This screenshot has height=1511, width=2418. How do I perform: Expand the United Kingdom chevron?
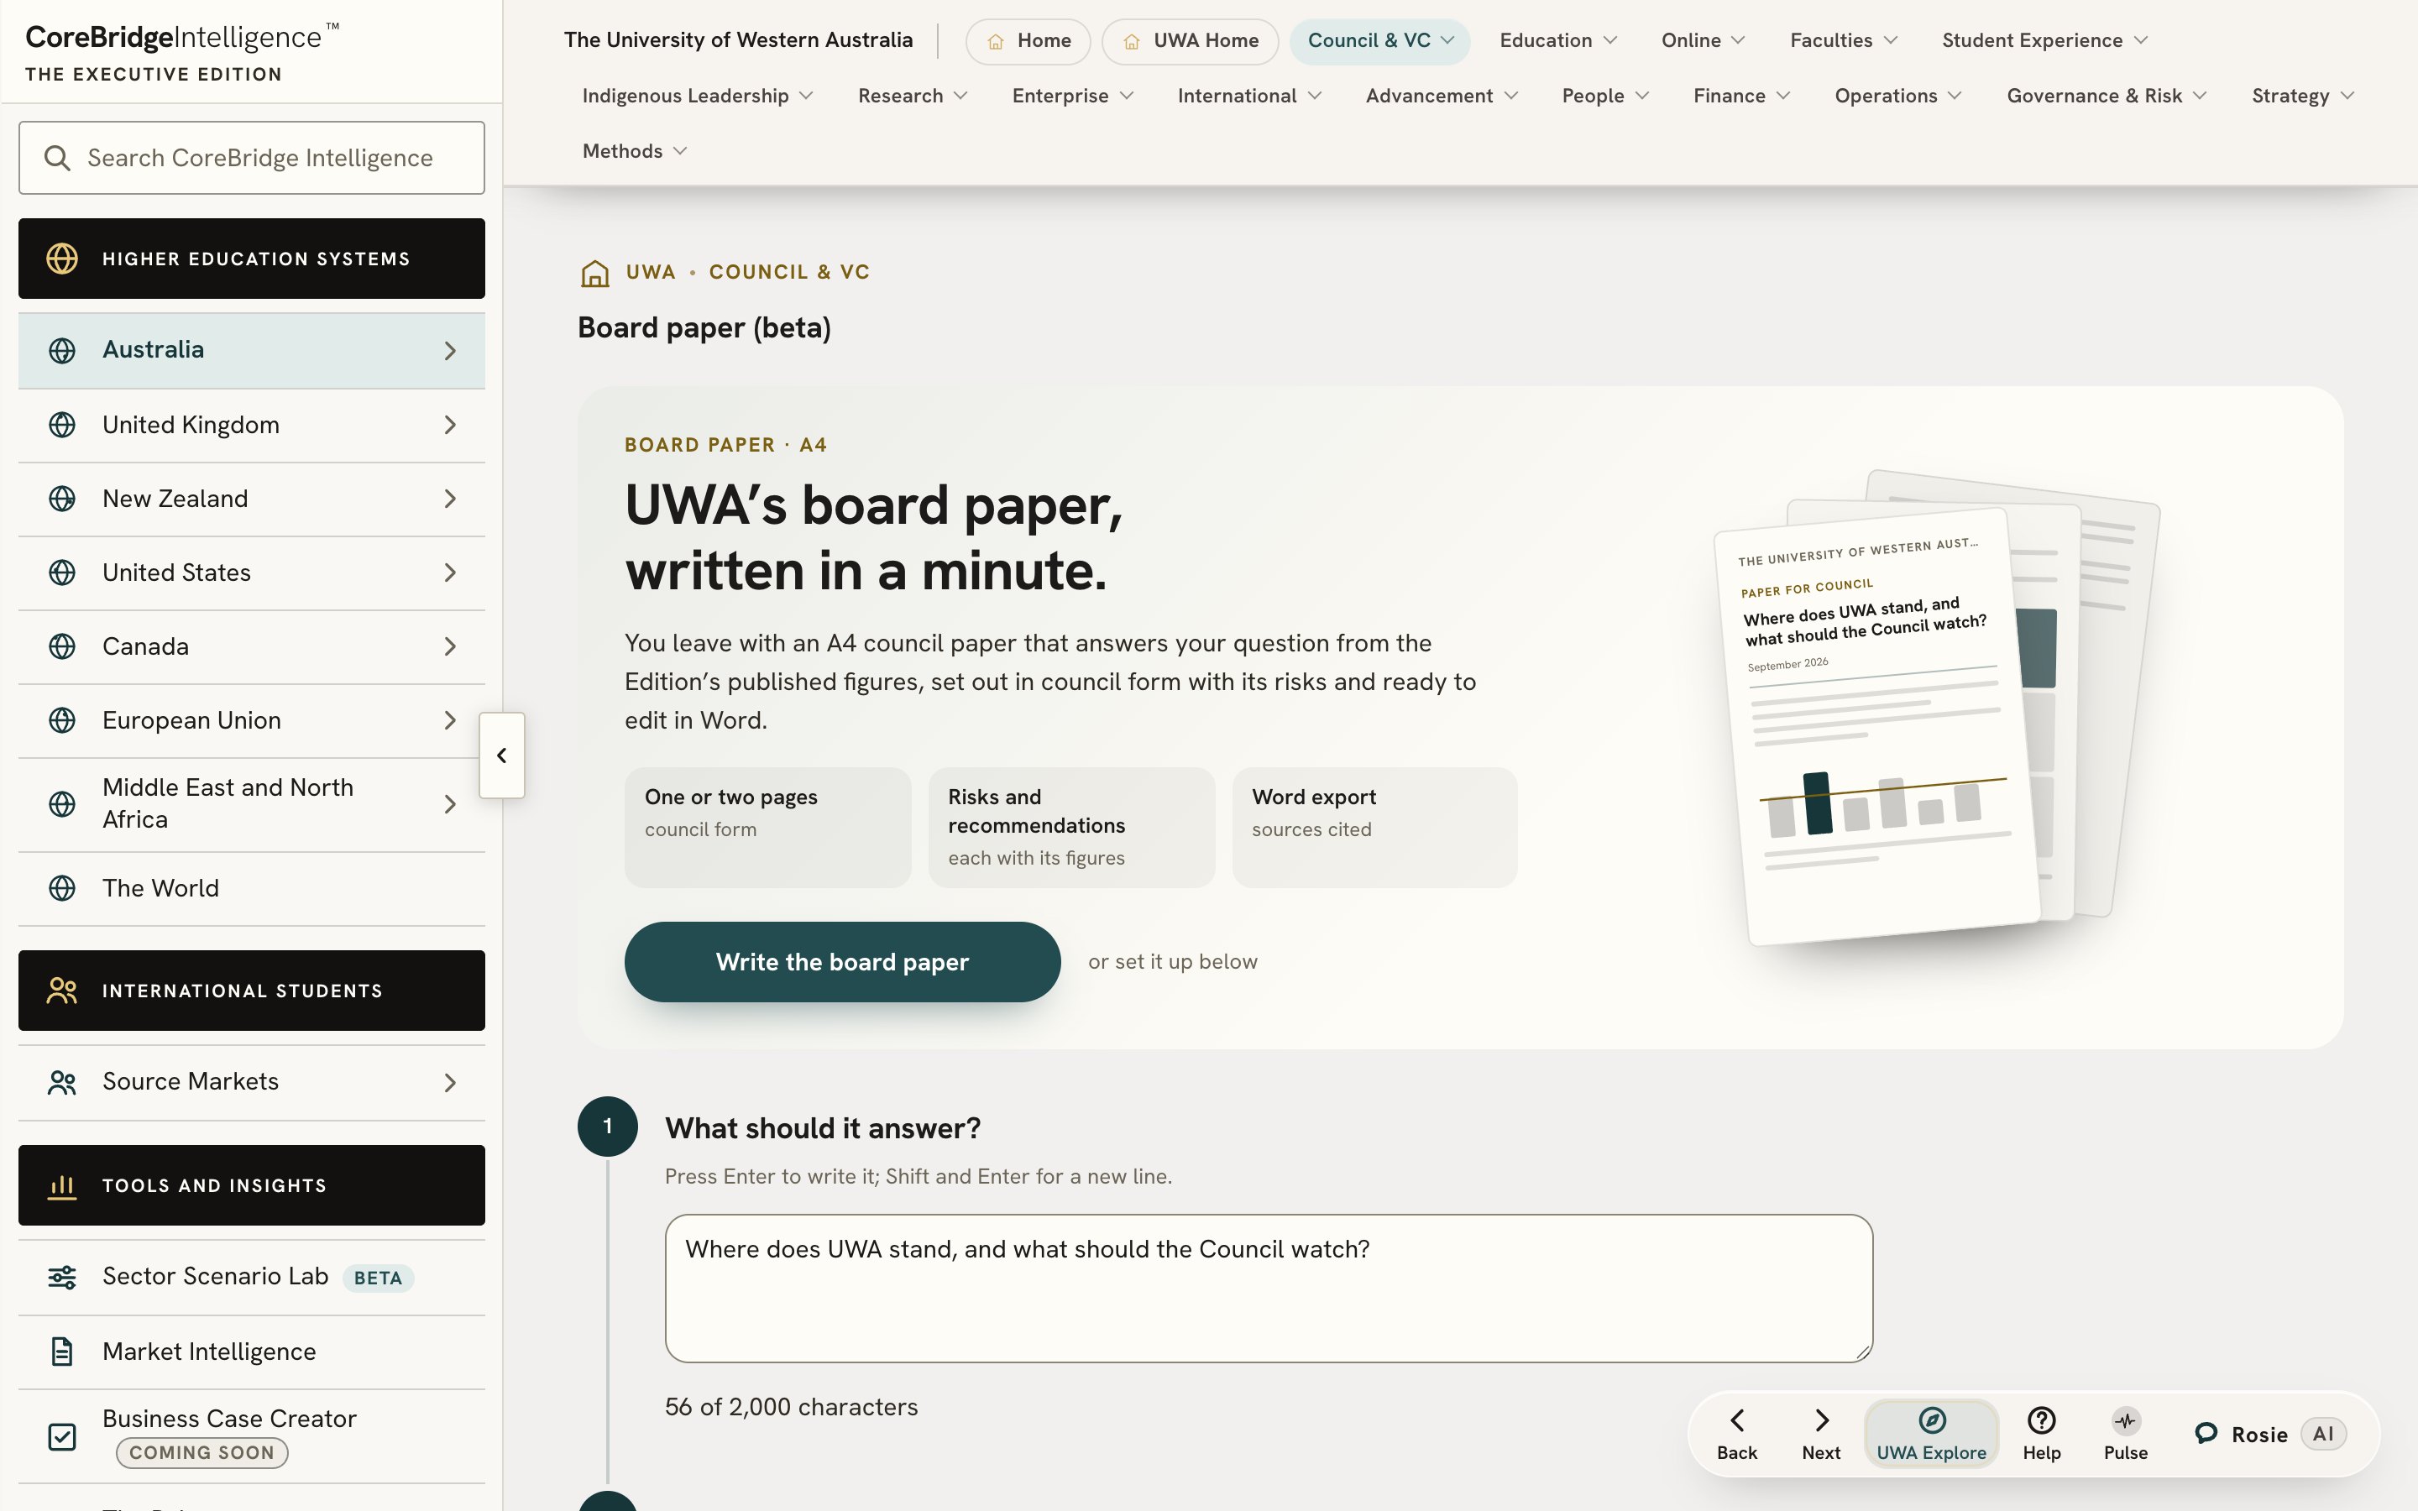[450, 425]
